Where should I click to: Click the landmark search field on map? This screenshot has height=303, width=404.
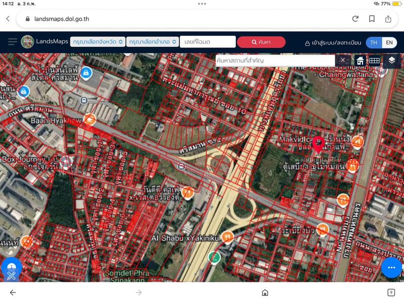pos(275,60)
